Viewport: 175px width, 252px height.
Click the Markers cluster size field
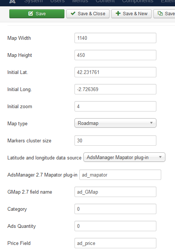coord(115,140)
